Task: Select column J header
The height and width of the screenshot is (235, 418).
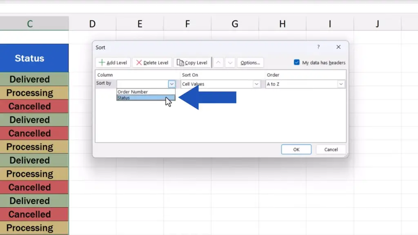Action: 377,24
